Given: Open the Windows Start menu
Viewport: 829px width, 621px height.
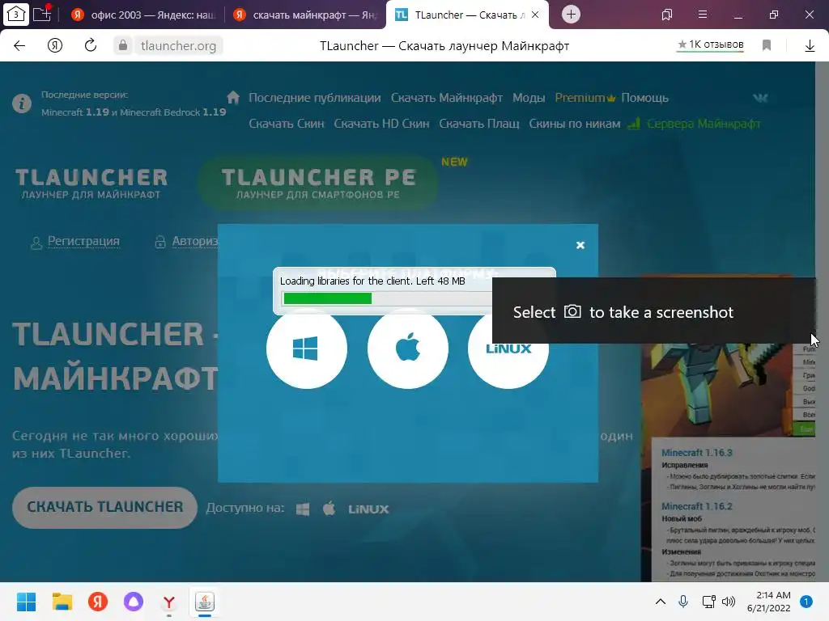Looking at the screenshot, I should coord(26,602).
